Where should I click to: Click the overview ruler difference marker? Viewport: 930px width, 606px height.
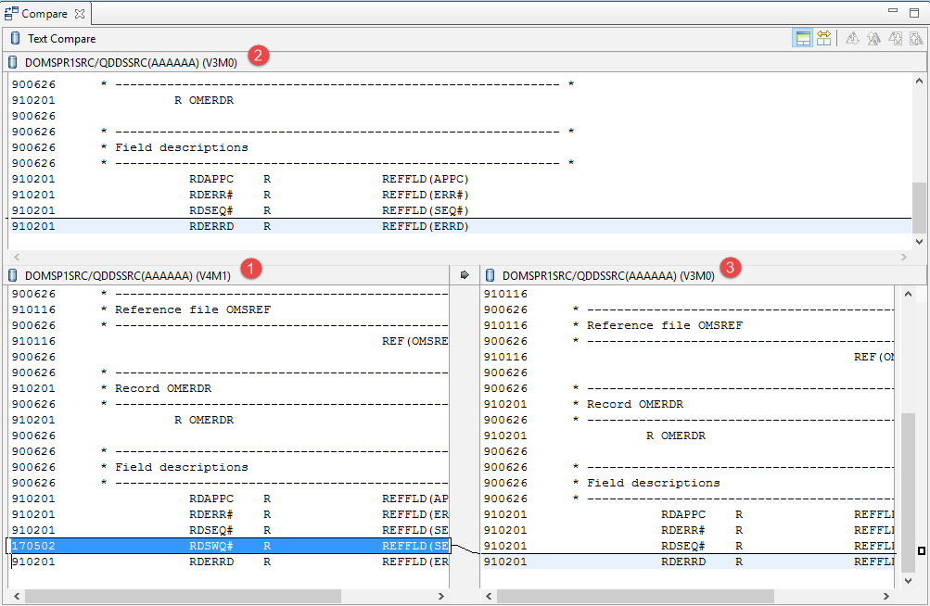click(922, 551)
